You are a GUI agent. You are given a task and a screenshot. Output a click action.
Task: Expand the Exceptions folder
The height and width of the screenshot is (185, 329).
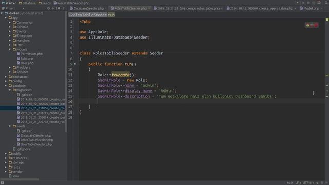(x=10, y=36)
